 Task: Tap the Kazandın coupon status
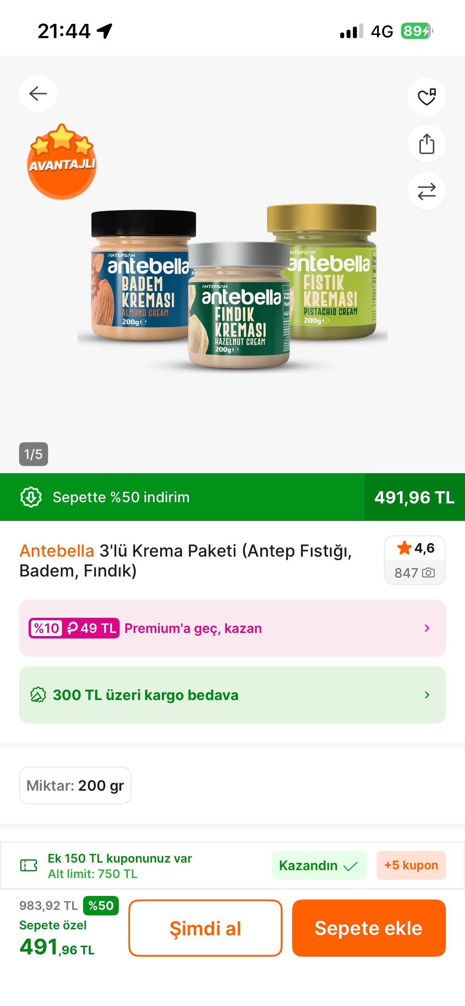(319, 865)
